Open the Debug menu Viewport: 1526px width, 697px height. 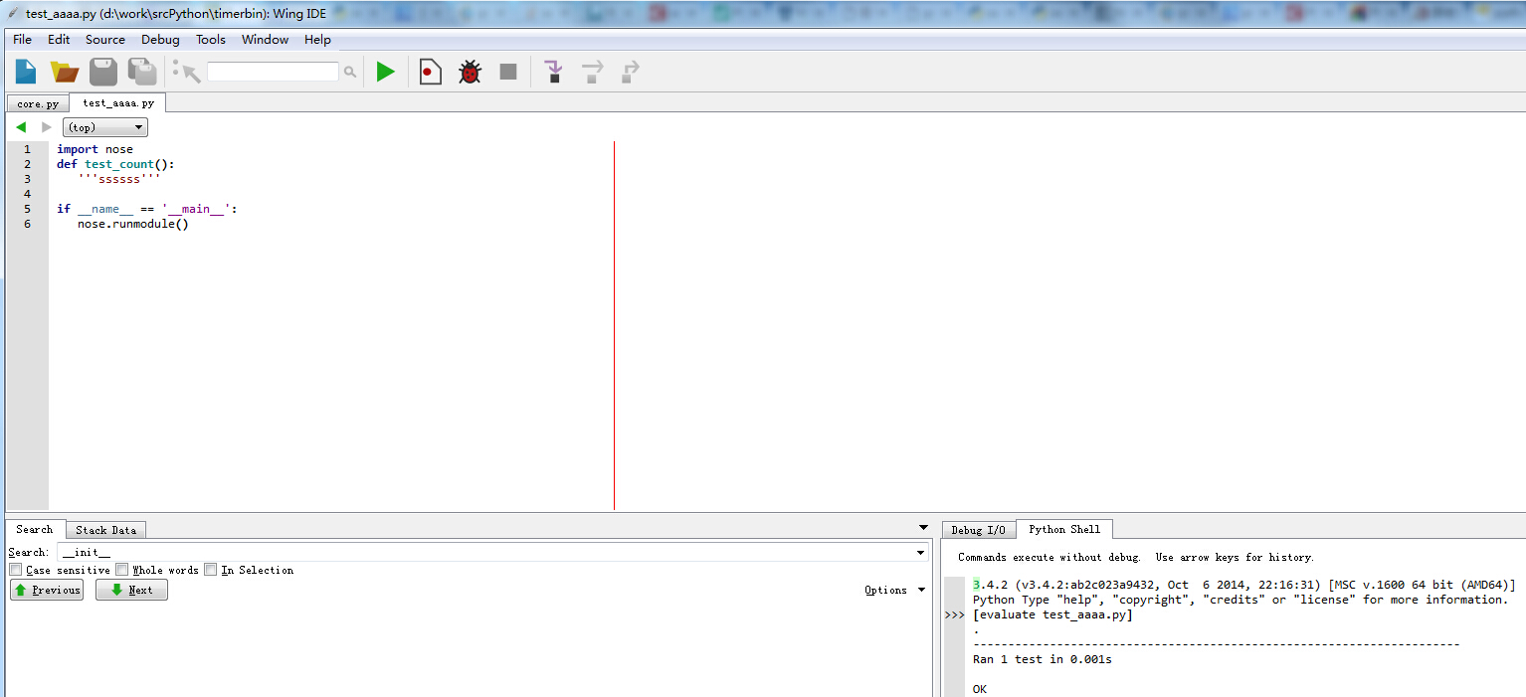[160, 40]
